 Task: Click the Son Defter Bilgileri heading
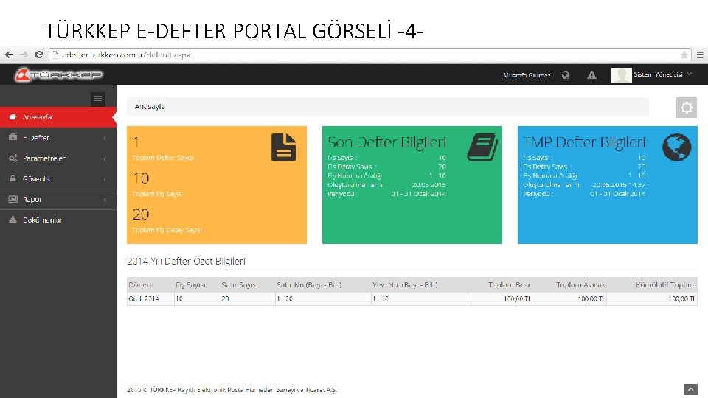pos(386,142)
